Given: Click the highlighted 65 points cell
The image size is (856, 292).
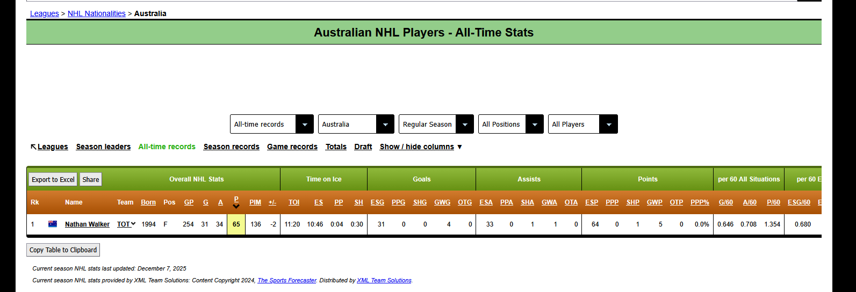Looking at the screenshot, I should (236, 224).
